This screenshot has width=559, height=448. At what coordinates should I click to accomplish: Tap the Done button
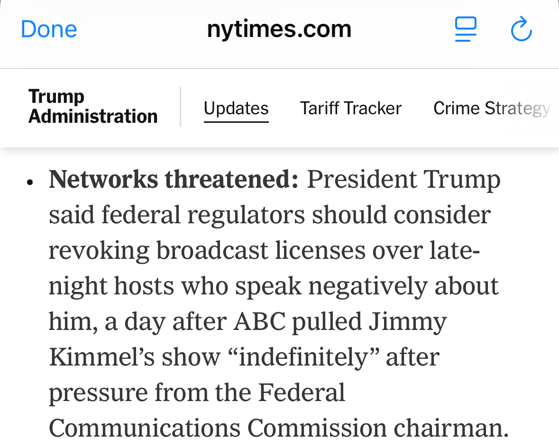pyautogui.click(x=49, y=29)
